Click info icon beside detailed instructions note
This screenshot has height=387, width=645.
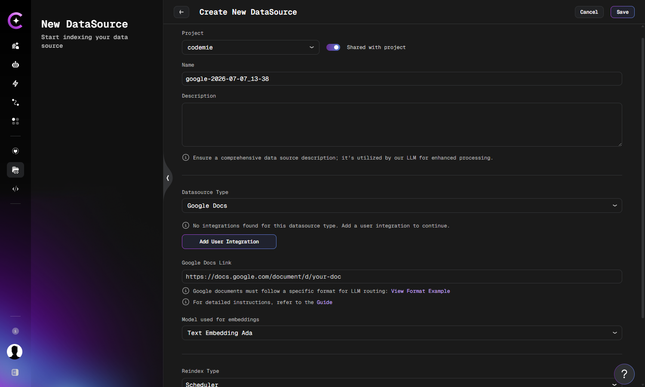click(186, 302)
